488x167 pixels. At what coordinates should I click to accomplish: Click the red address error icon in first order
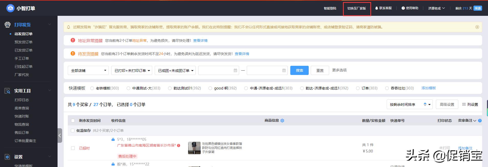click(179, 145)
